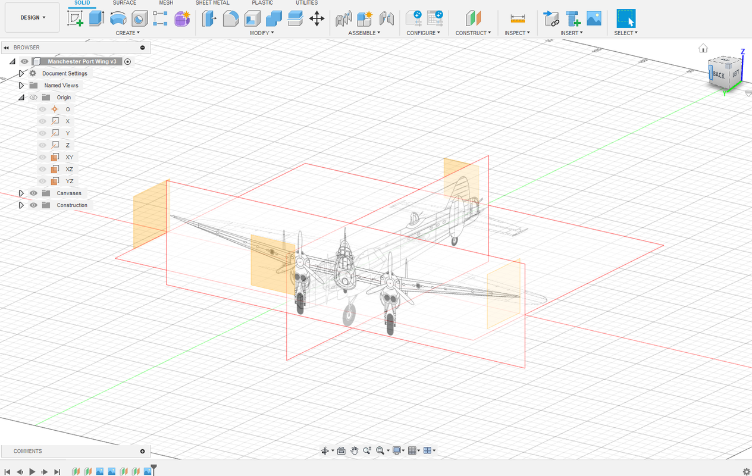Click the Look At navigation icon
Viewport: 752px width, 476px height.
coord(341,451)
